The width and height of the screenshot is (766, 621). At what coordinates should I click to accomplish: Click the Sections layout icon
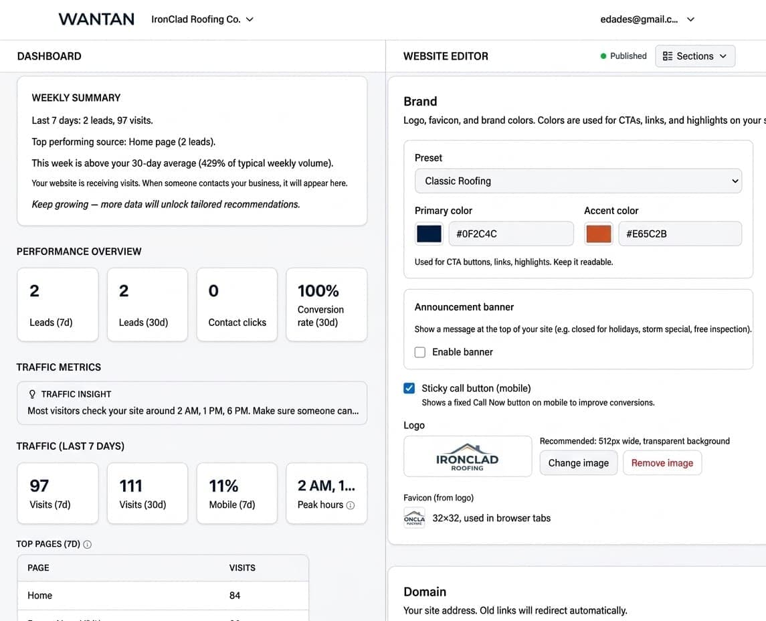point(667,56)
